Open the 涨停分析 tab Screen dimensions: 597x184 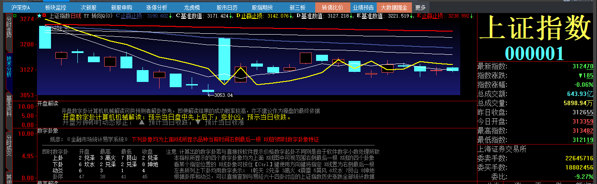tap(157, 7)
